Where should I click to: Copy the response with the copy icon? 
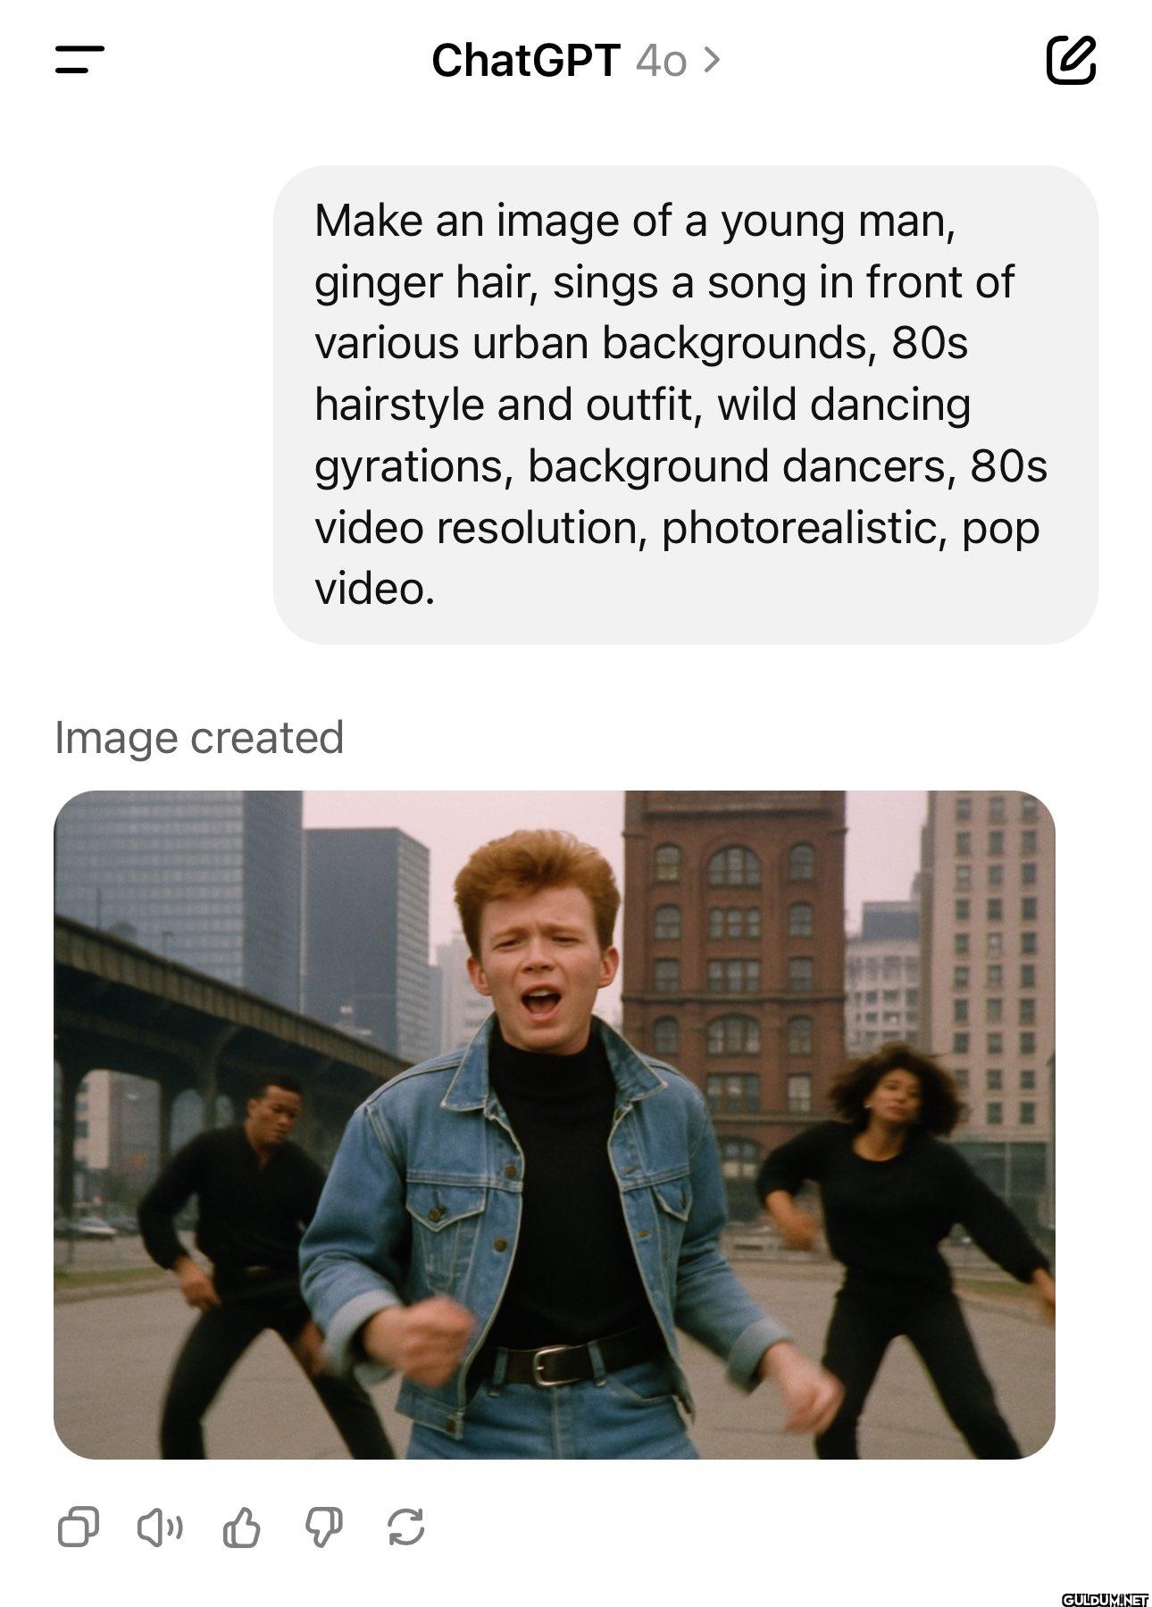79,1527
